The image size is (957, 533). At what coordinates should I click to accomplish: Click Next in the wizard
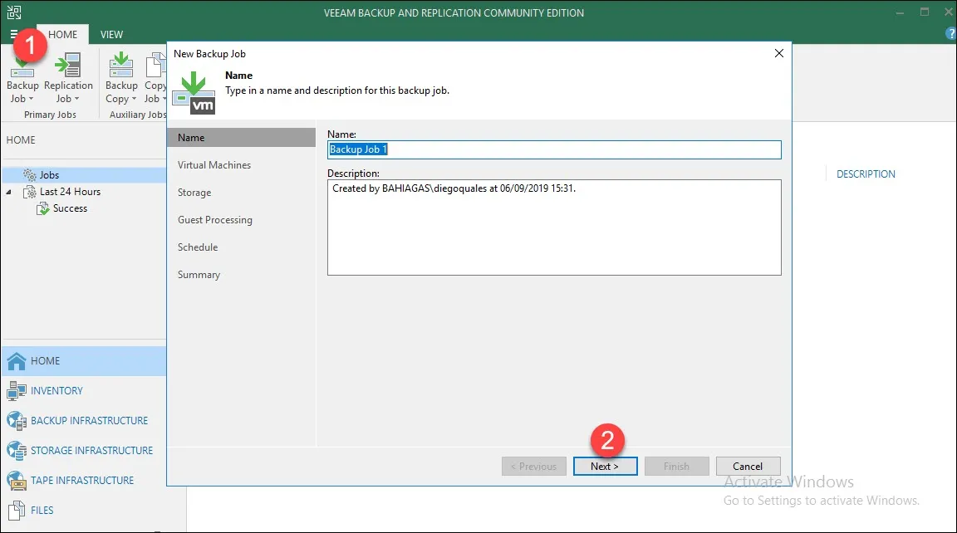pos(605,467)
